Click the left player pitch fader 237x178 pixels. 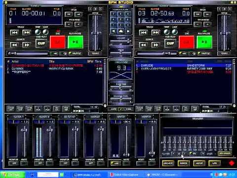(x=95, y=33)
